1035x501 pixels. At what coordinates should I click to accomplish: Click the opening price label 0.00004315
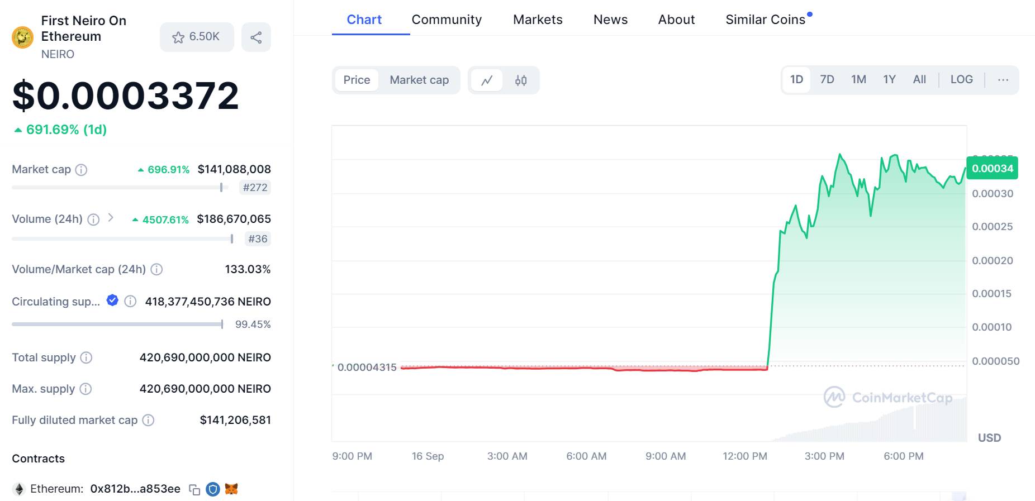[367, 368]
